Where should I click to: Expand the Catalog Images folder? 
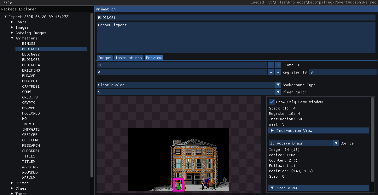(x=12, y=33)
